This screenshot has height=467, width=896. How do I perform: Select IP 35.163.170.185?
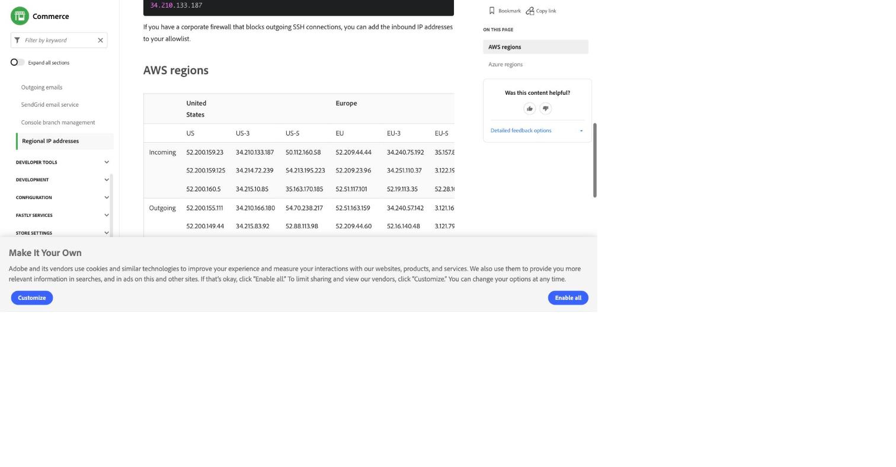click(305, 189)
